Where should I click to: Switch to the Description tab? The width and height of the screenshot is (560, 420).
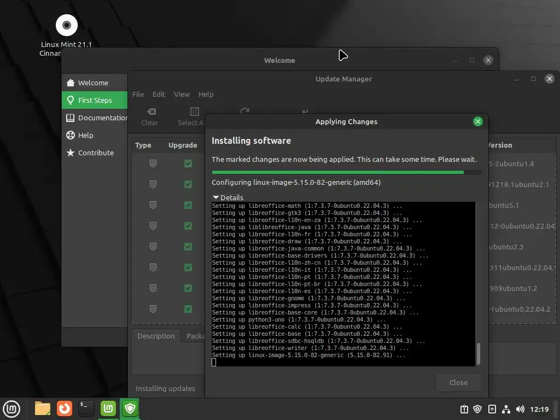click(156, 336)
